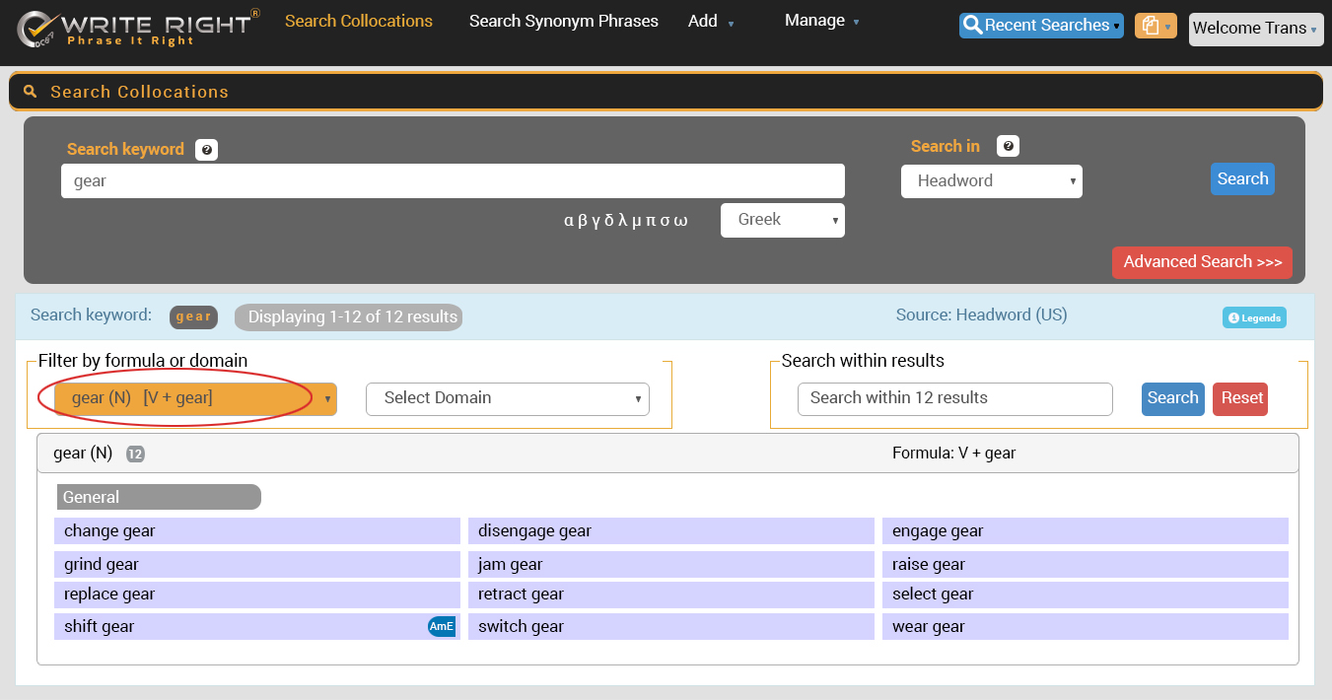Open the Greek language dropdown
This screenshot has height=700, width=1332.
[782, 220]
